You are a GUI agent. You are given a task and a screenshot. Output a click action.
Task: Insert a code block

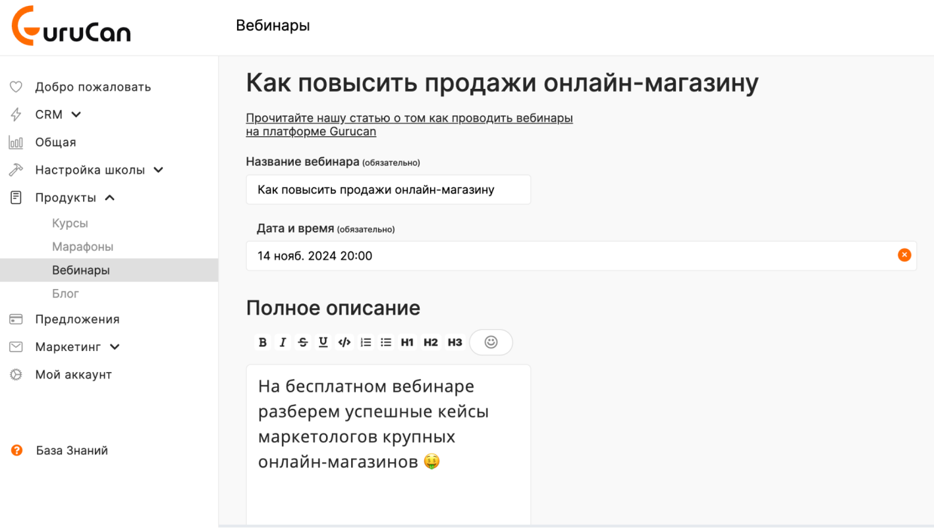(344, 342)
